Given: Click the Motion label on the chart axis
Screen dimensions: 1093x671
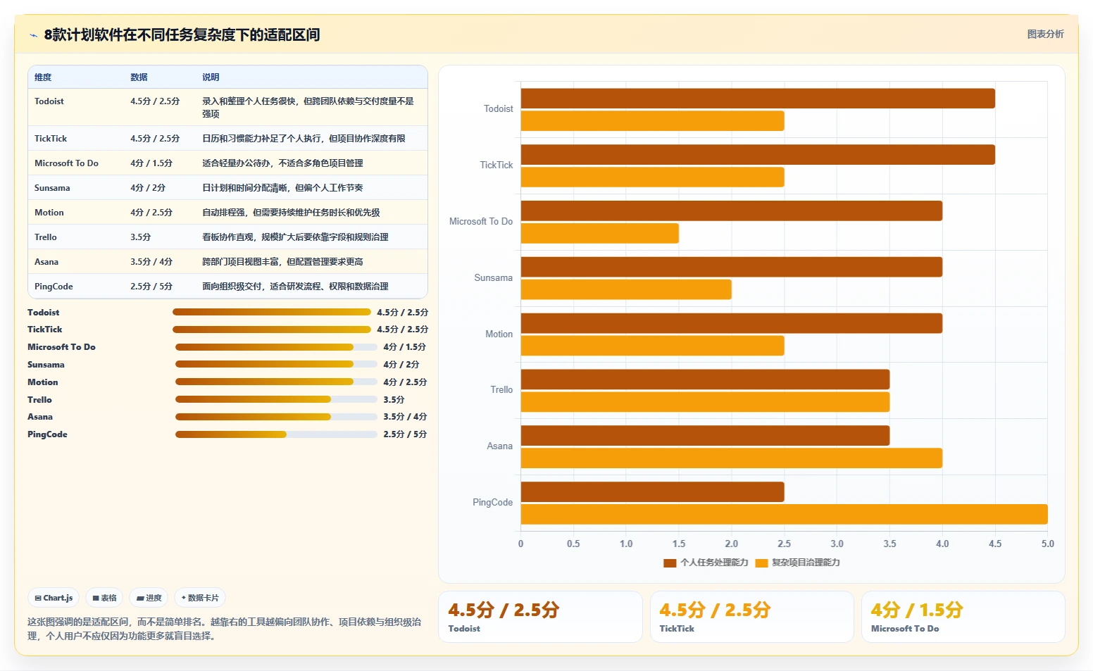Looking at the screenshot, I should 499,334.
